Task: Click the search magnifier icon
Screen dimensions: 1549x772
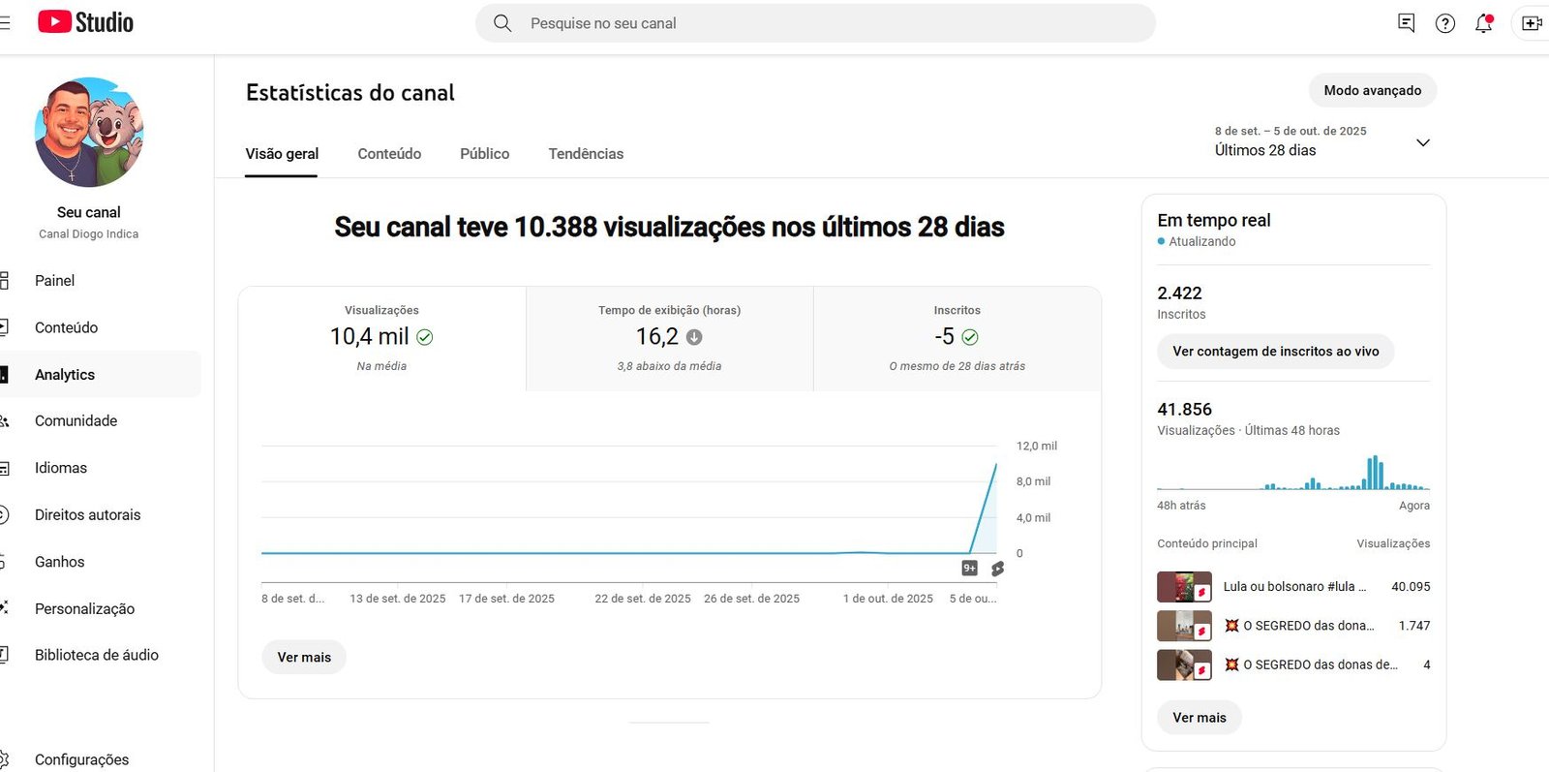Action: (x=502, y=23)
